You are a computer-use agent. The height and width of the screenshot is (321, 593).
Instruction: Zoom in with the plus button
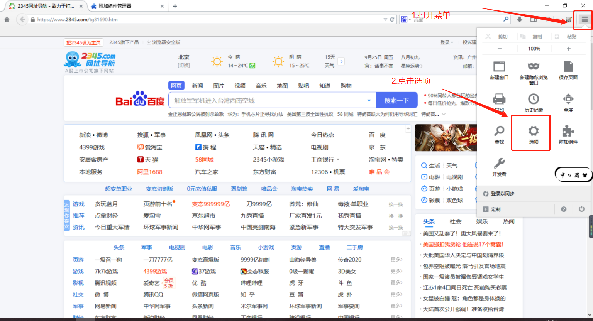click(568, 49)
